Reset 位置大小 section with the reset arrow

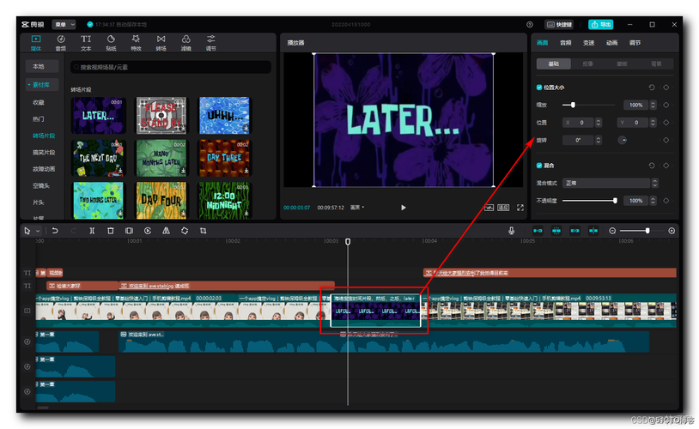(651, 88)
